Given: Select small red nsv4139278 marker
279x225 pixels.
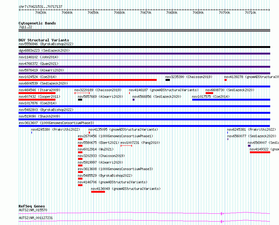Looking at the screenshot, I should pyautogui.click(x=225, y=80).
